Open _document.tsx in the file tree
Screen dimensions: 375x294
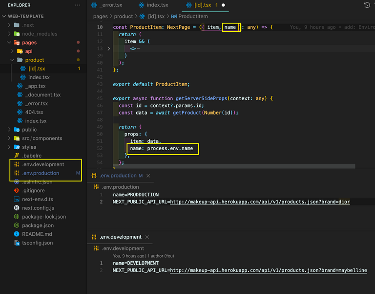pos(43,94)
